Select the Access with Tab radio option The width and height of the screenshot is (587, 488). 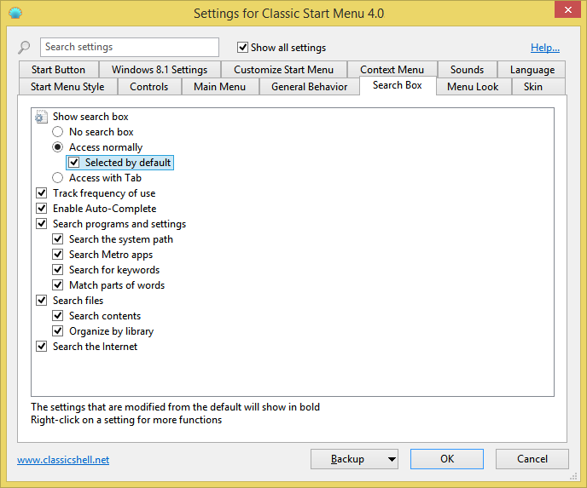[58, 178]
